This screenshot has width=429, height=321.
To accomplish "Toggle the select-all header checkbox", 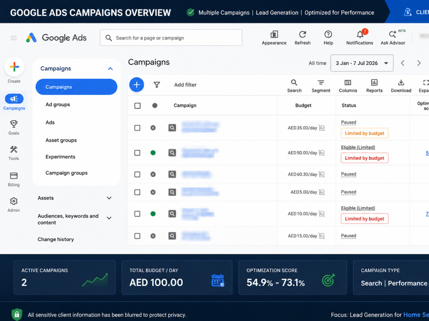I will [x=137, y=106].
